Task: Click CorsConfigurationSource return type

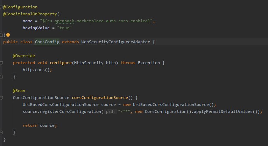Action: [x=41, y=98]
